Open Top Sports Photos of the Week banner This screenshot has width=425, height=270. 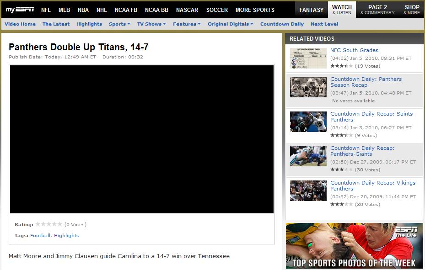pos(354,246)
